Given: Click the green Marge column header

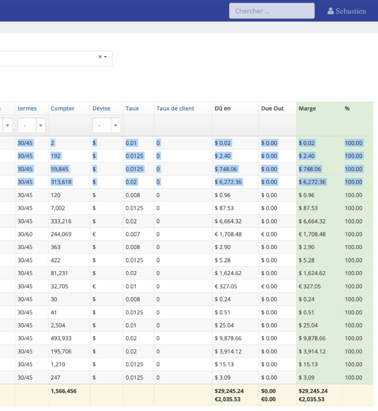Looking at the screenshot, I should pyautogui.click(x=307, y=108).
